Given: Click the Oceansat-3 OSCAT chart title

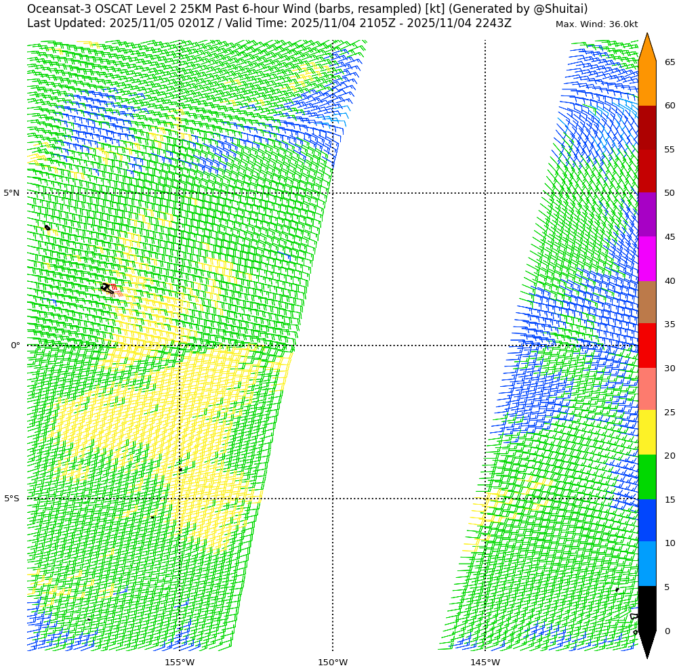Looking at the screenshot, I should click(307, 9).
